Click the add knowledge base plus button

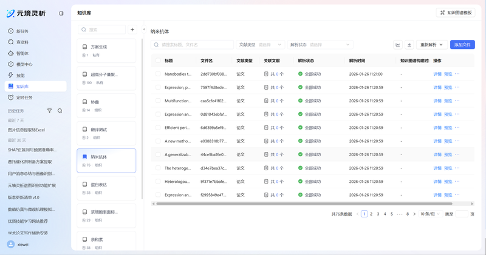tap(132, 30)
